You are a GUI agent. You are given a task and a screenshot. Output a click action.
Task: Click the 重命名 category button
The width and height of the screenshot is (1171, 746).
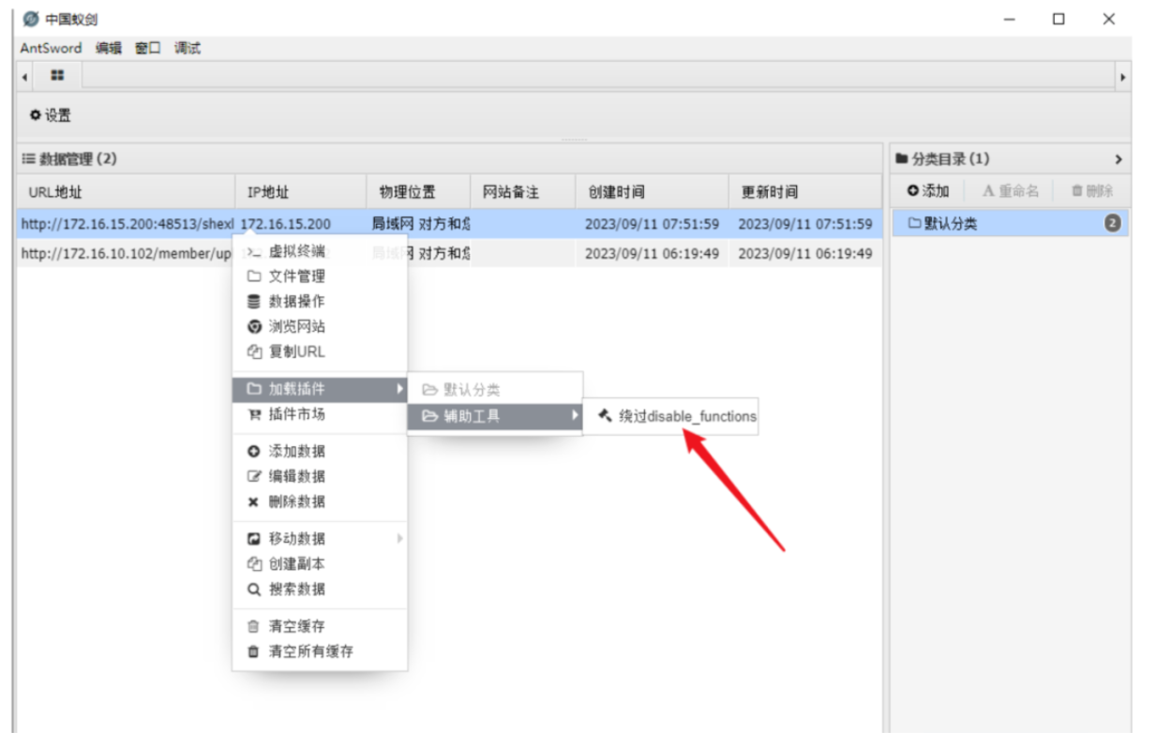click(x=1011, y=191)
